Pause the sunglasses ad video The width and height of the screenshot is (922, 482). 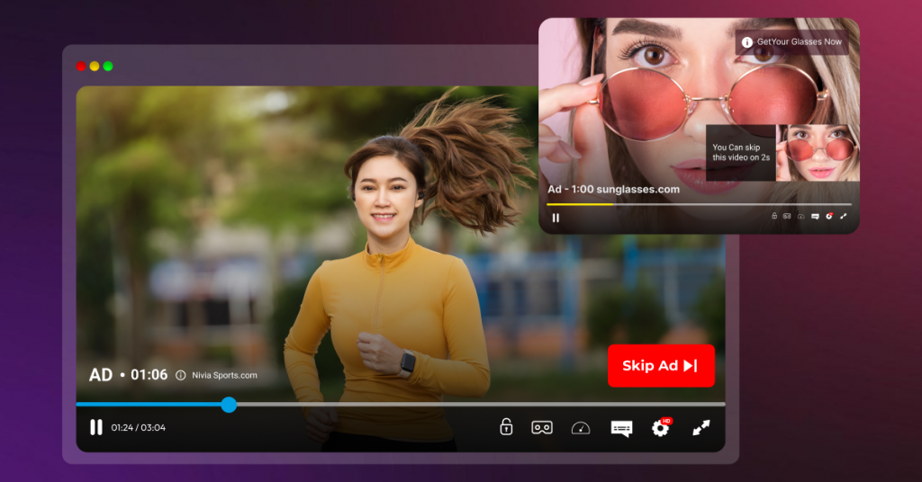(x=556, y=217)
